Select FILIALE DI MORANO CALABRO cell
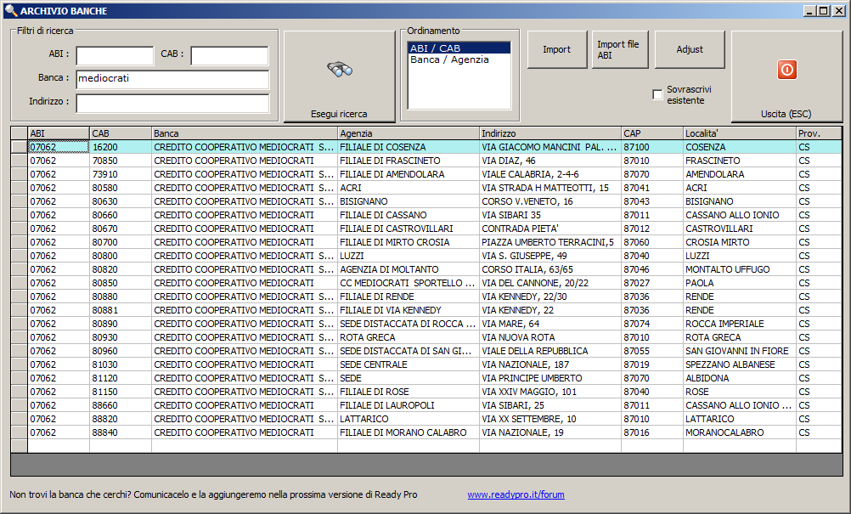This screenshot has height=514, width=851. [x=409, y=432]
